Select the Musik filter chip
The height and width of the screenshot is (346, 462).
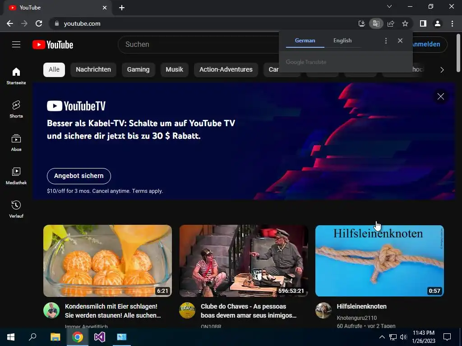pos(175,70)
